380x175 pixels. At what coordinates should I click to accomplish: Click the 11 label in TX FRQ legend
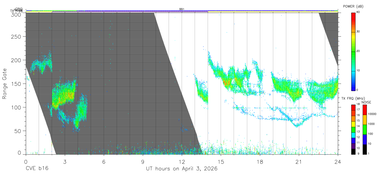point(358,142)
